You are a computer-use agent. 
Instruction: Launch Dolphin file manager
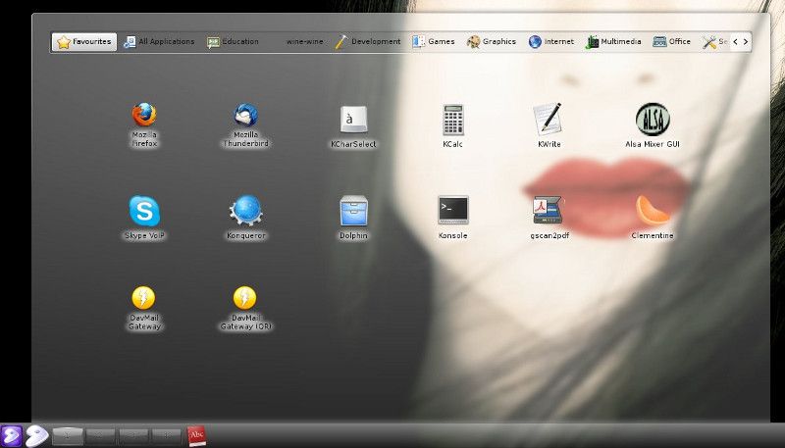pos(353,218)
